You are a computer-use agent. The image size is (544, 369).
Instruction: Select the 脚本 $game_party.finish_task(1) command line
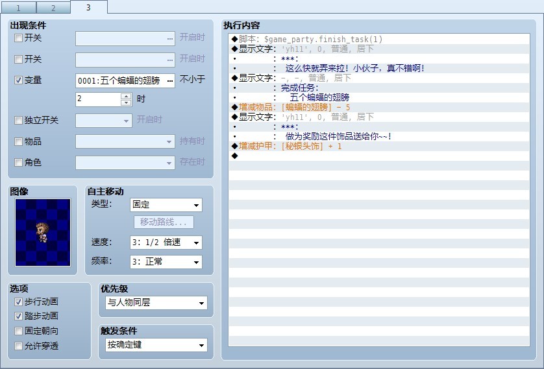(x=379, y=39)
